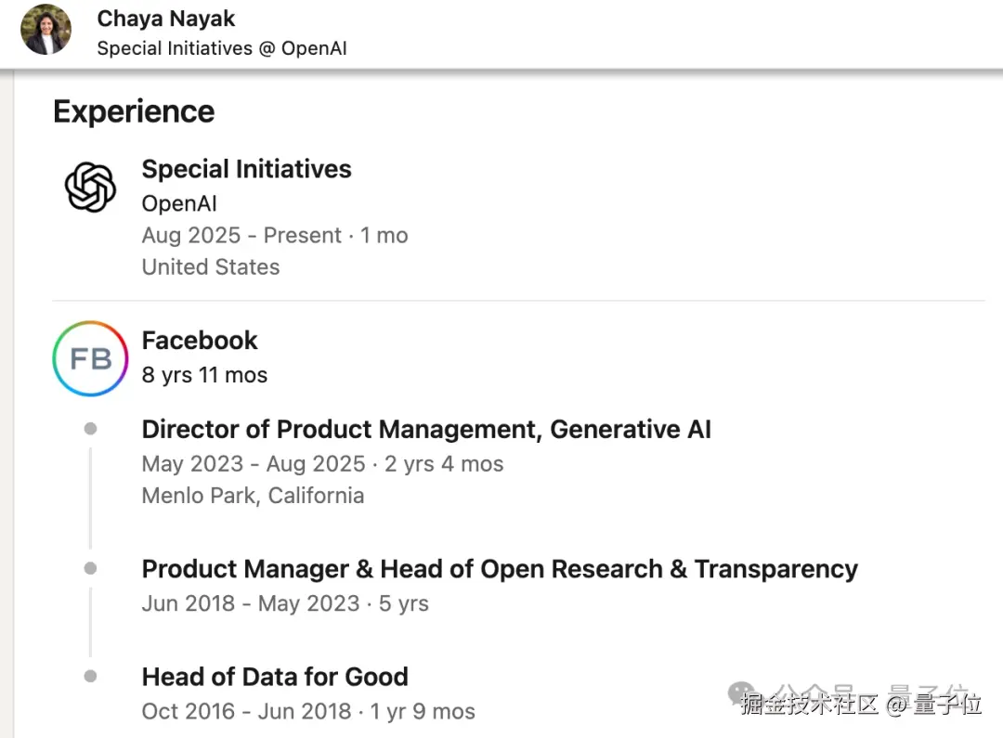Click the "Aug 2025 - Present" date line
This screenshot has width=1003, height=738.
(x=275, y=236)
